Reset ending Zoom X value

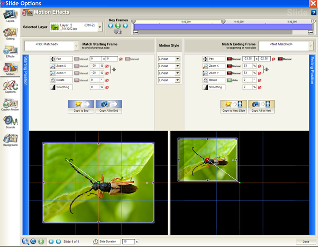pos(260,66)
